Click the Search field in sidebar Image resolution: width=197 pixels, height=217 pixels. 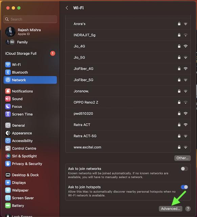(30, 19)
